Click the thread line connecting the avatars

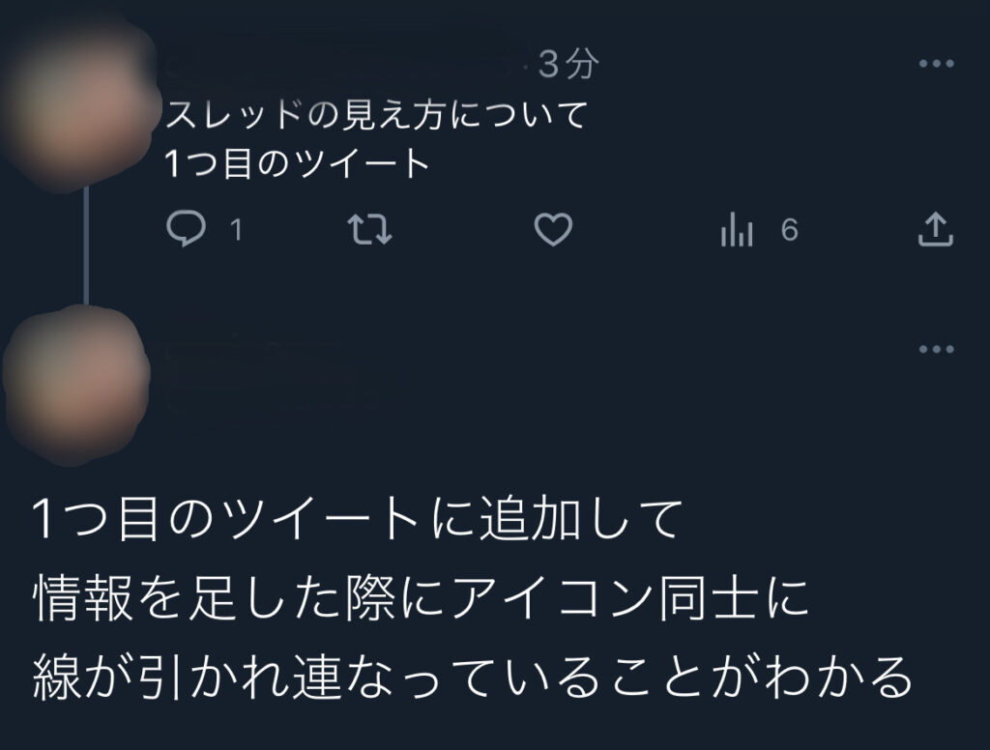point(86,247)
